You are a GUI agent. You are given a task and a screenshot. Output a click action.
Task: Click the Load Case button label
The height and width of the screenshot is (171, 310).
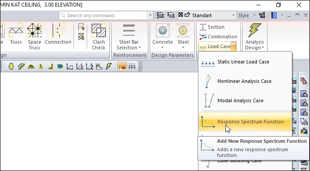(x=215, y=46)
